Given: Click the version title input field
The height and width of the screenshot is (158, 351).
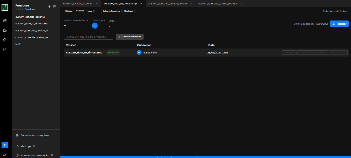Looking at the screenshot, I should pyautogui.click(x=88, y=37).
